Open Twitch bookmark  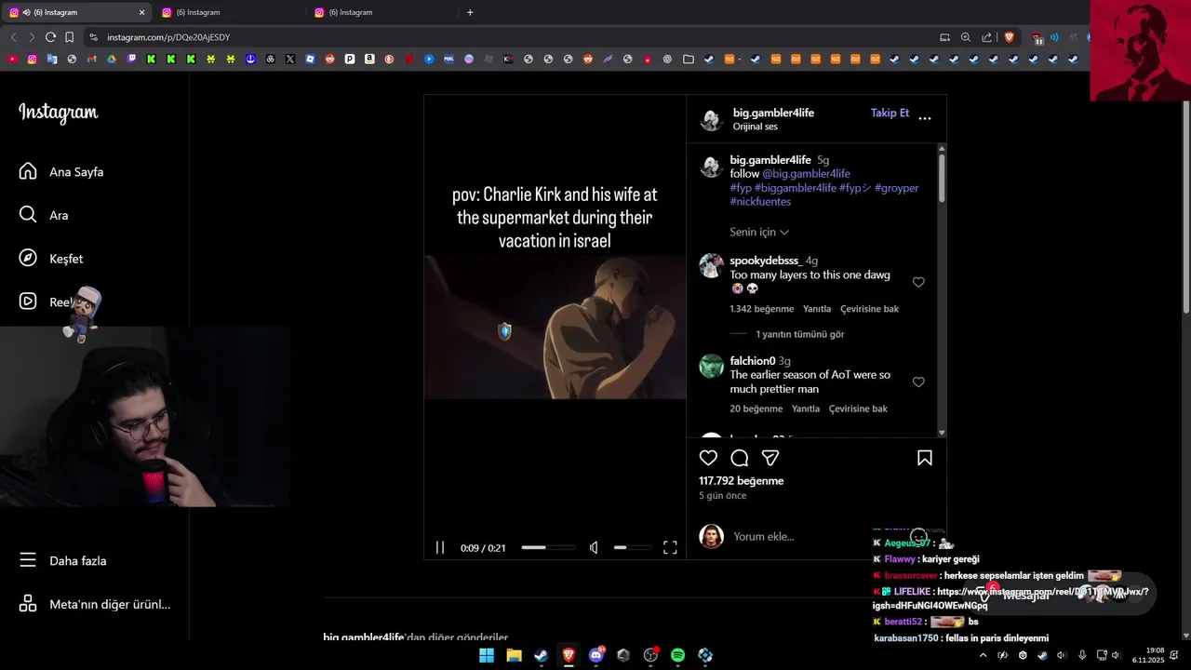point(131,59)
